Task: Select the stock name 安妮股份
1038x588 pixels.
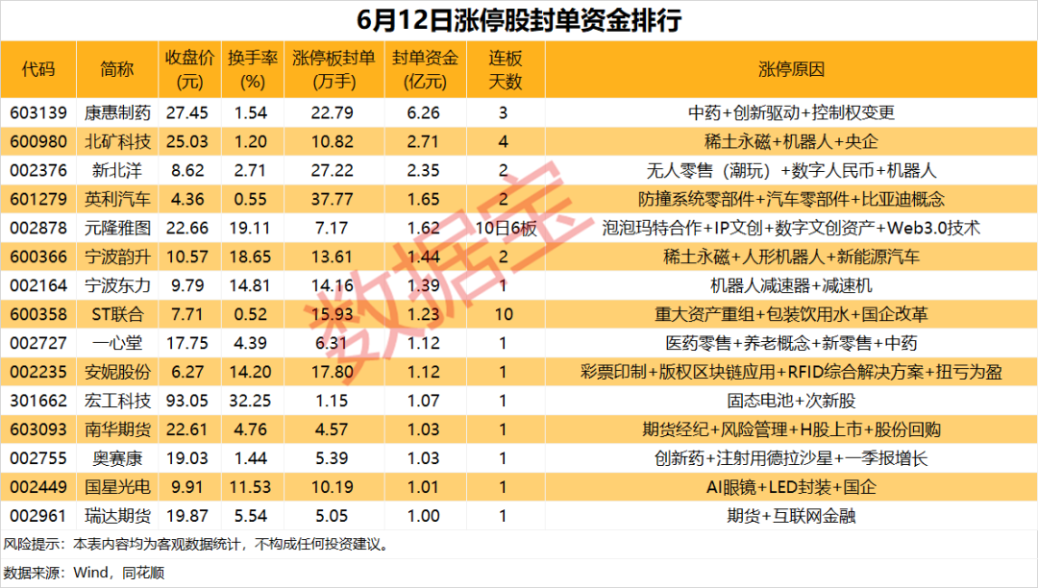Action: tap(117, 372)
